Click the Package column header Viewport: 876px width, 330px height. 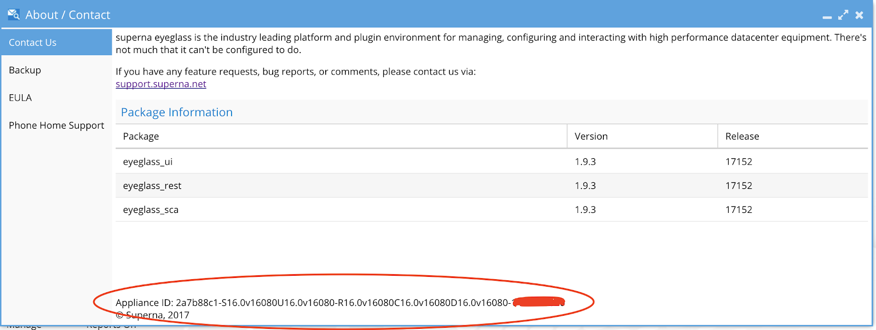[341, 136]
